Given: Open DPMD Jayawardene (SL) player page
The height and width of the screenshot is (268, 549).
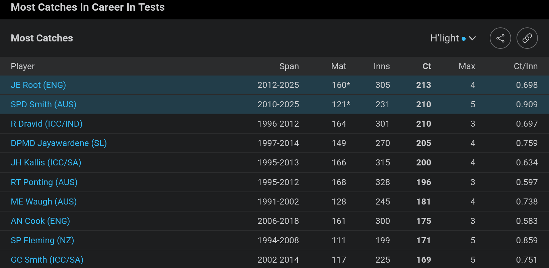Looking at the screenshot, I should pyautogui.click(x=59, y=143).
